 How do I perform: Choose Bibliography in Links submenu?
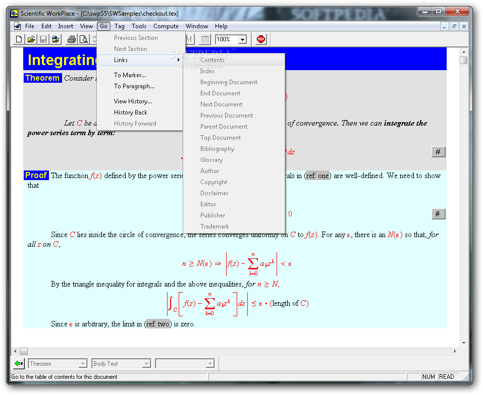[x=234, y=148]
